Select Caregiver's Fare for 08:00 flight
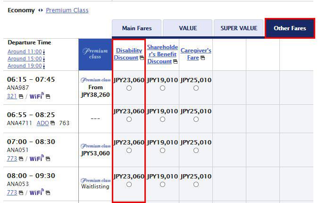 coord(196,185)
